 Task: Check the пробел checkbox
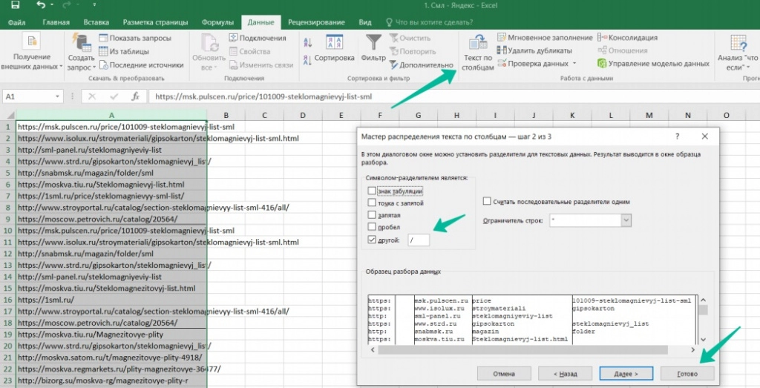(372, 227)
